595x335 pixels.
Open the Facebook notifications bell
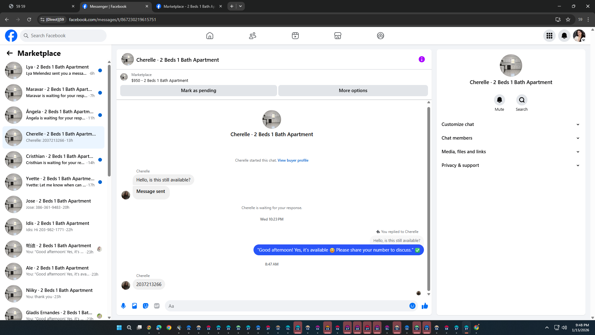pos(564,36)
